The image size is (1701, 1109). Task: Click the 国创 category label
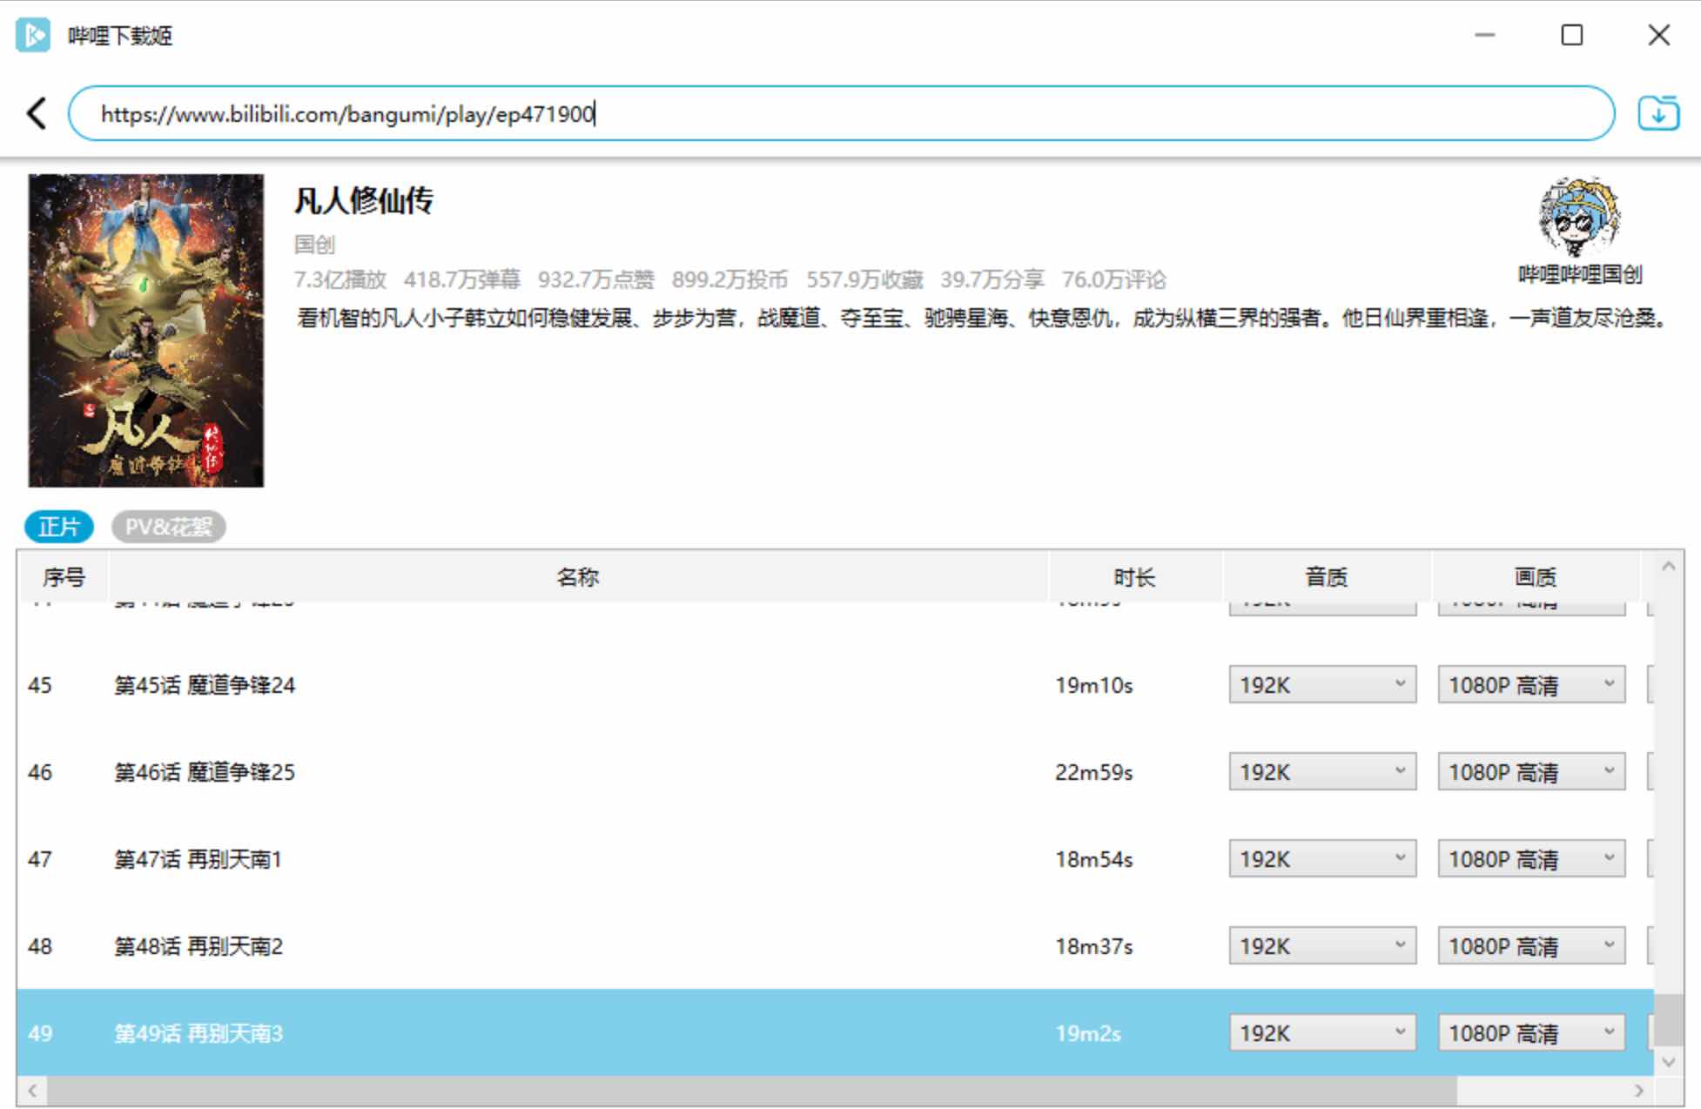tap(314, 245)
